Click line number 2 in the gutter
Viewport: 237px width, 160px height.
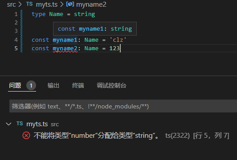(x=16, y=23)
